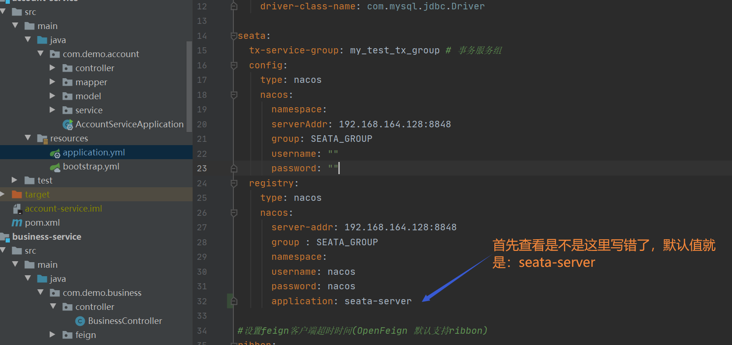Click the business-service module icon
This screenshot has height=345, width=732.
[x=5, y=236]
